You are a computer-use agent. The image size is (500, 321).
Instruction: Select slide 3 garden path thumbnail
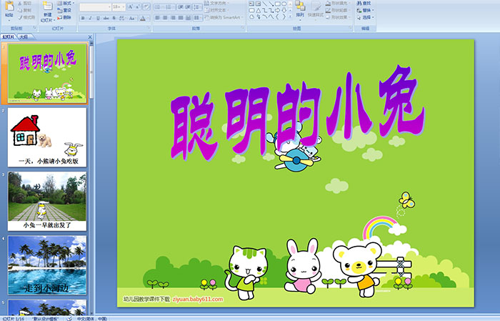(x=47, y=202)
